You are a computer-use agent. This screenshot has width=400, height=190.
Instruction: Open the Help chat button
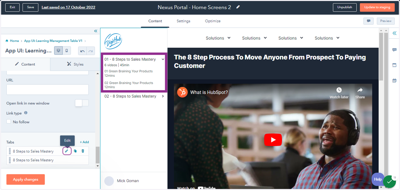click(378, 179)
